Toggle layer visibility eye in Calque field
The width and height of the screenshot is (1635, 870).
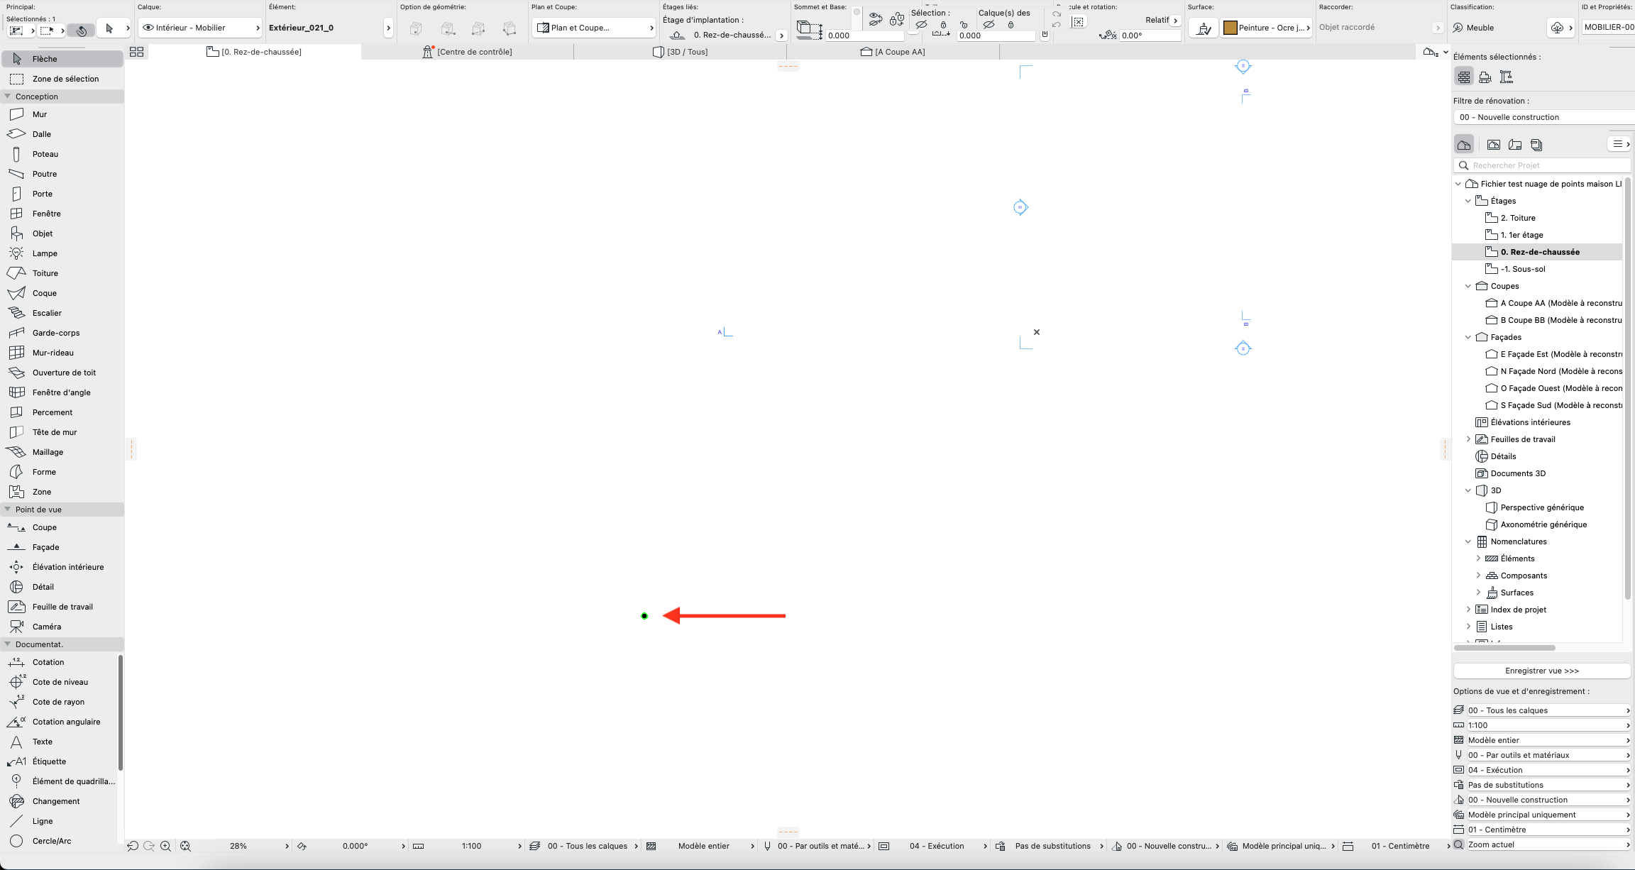148,28
